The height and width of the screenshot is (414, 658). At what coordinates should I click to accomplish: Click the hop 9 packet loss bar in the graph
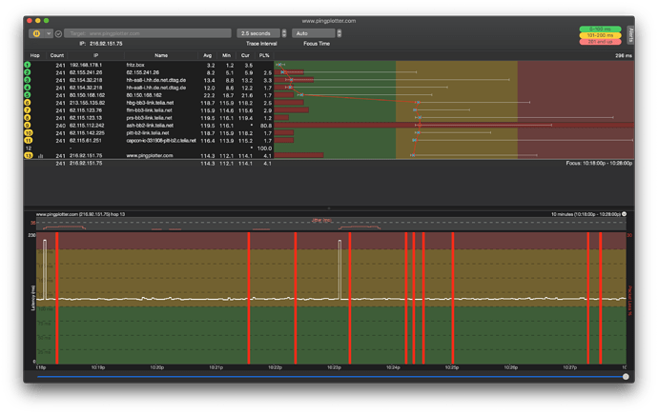click(454, 126)
